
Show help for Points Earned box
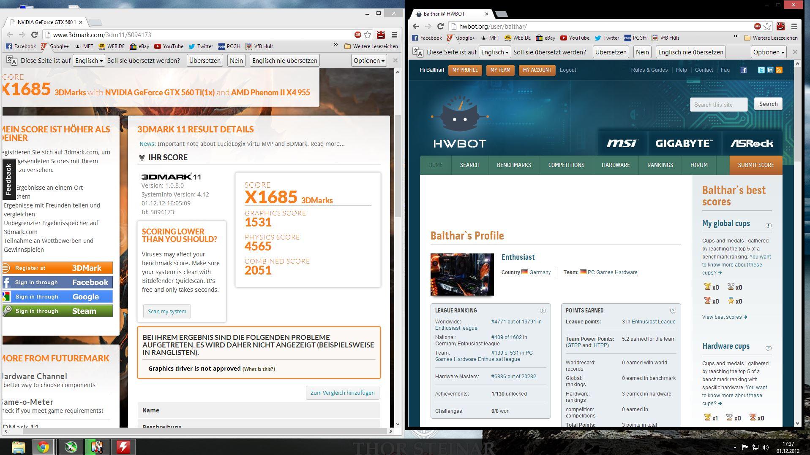tap(673, 311)
